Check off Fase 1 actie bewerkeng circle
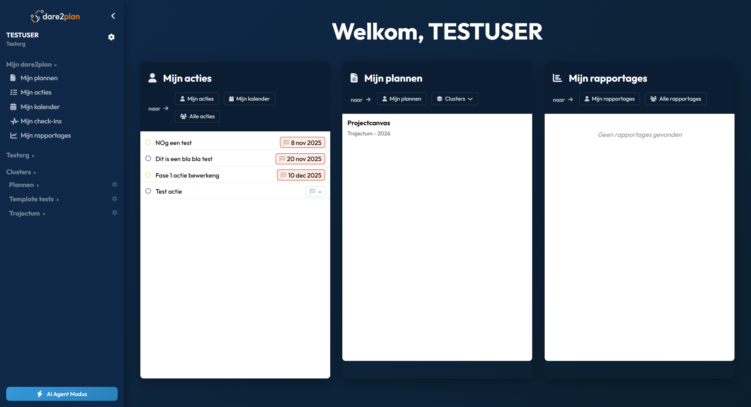The image size is (751, 407). tap(148, 175)
